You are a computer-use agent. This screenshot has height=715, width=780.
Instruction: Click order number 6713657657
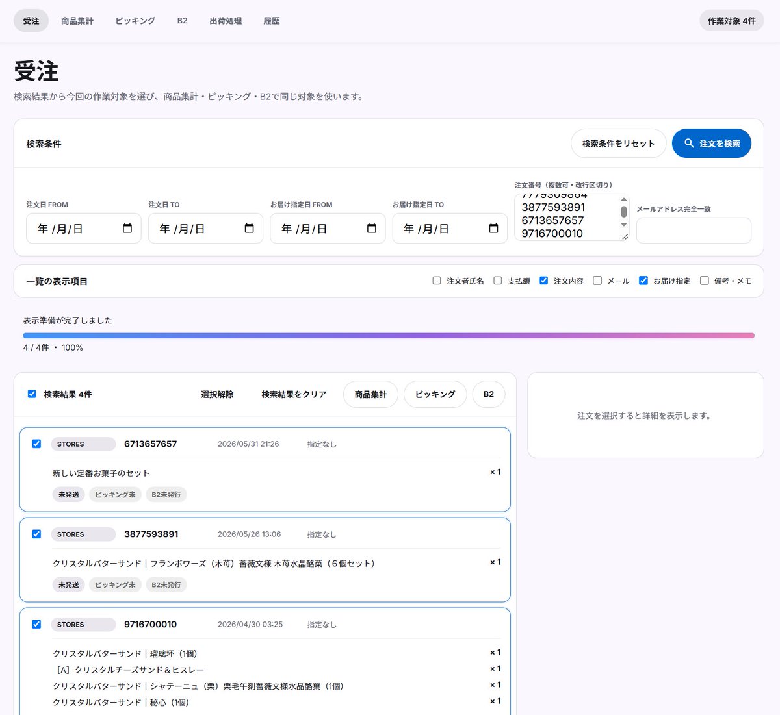[150, 444]
